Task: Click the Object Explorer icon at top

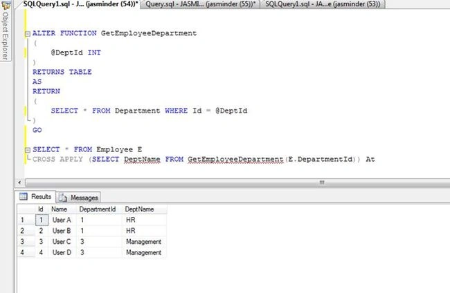Action: pos(6,4)
